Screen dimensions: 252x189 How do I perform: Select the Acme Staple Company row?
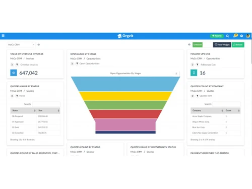[x=216, y=116]
